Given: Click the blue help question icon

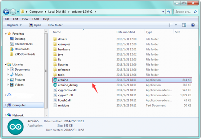Looking at the screenshot, I should 193,25.
